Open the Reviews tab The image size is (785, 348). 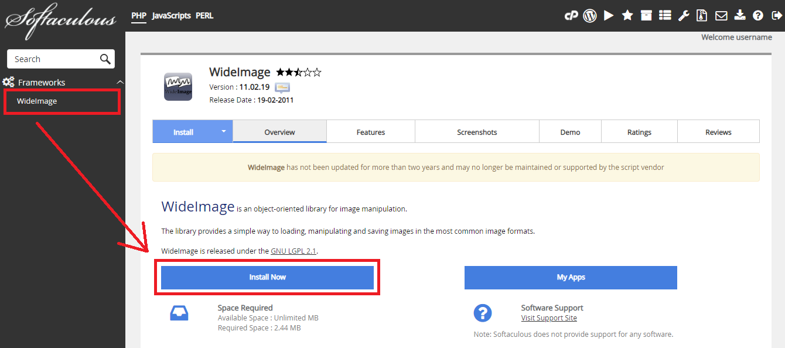point(718,131)
